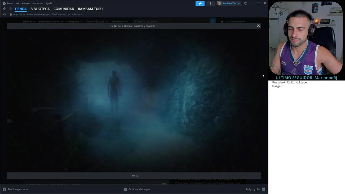Expand the Recomendaciones dropdown

[x=51, y=22]
